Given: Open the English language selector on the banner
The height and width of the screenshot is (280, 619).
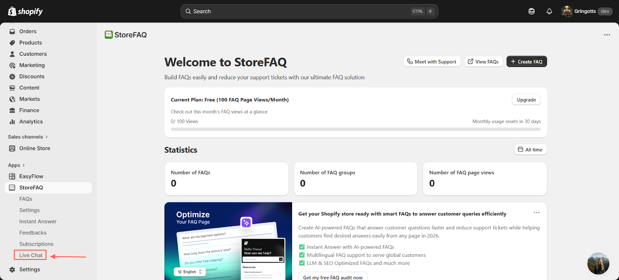Looking at the screenshot, I should click(x=190, y=272).
